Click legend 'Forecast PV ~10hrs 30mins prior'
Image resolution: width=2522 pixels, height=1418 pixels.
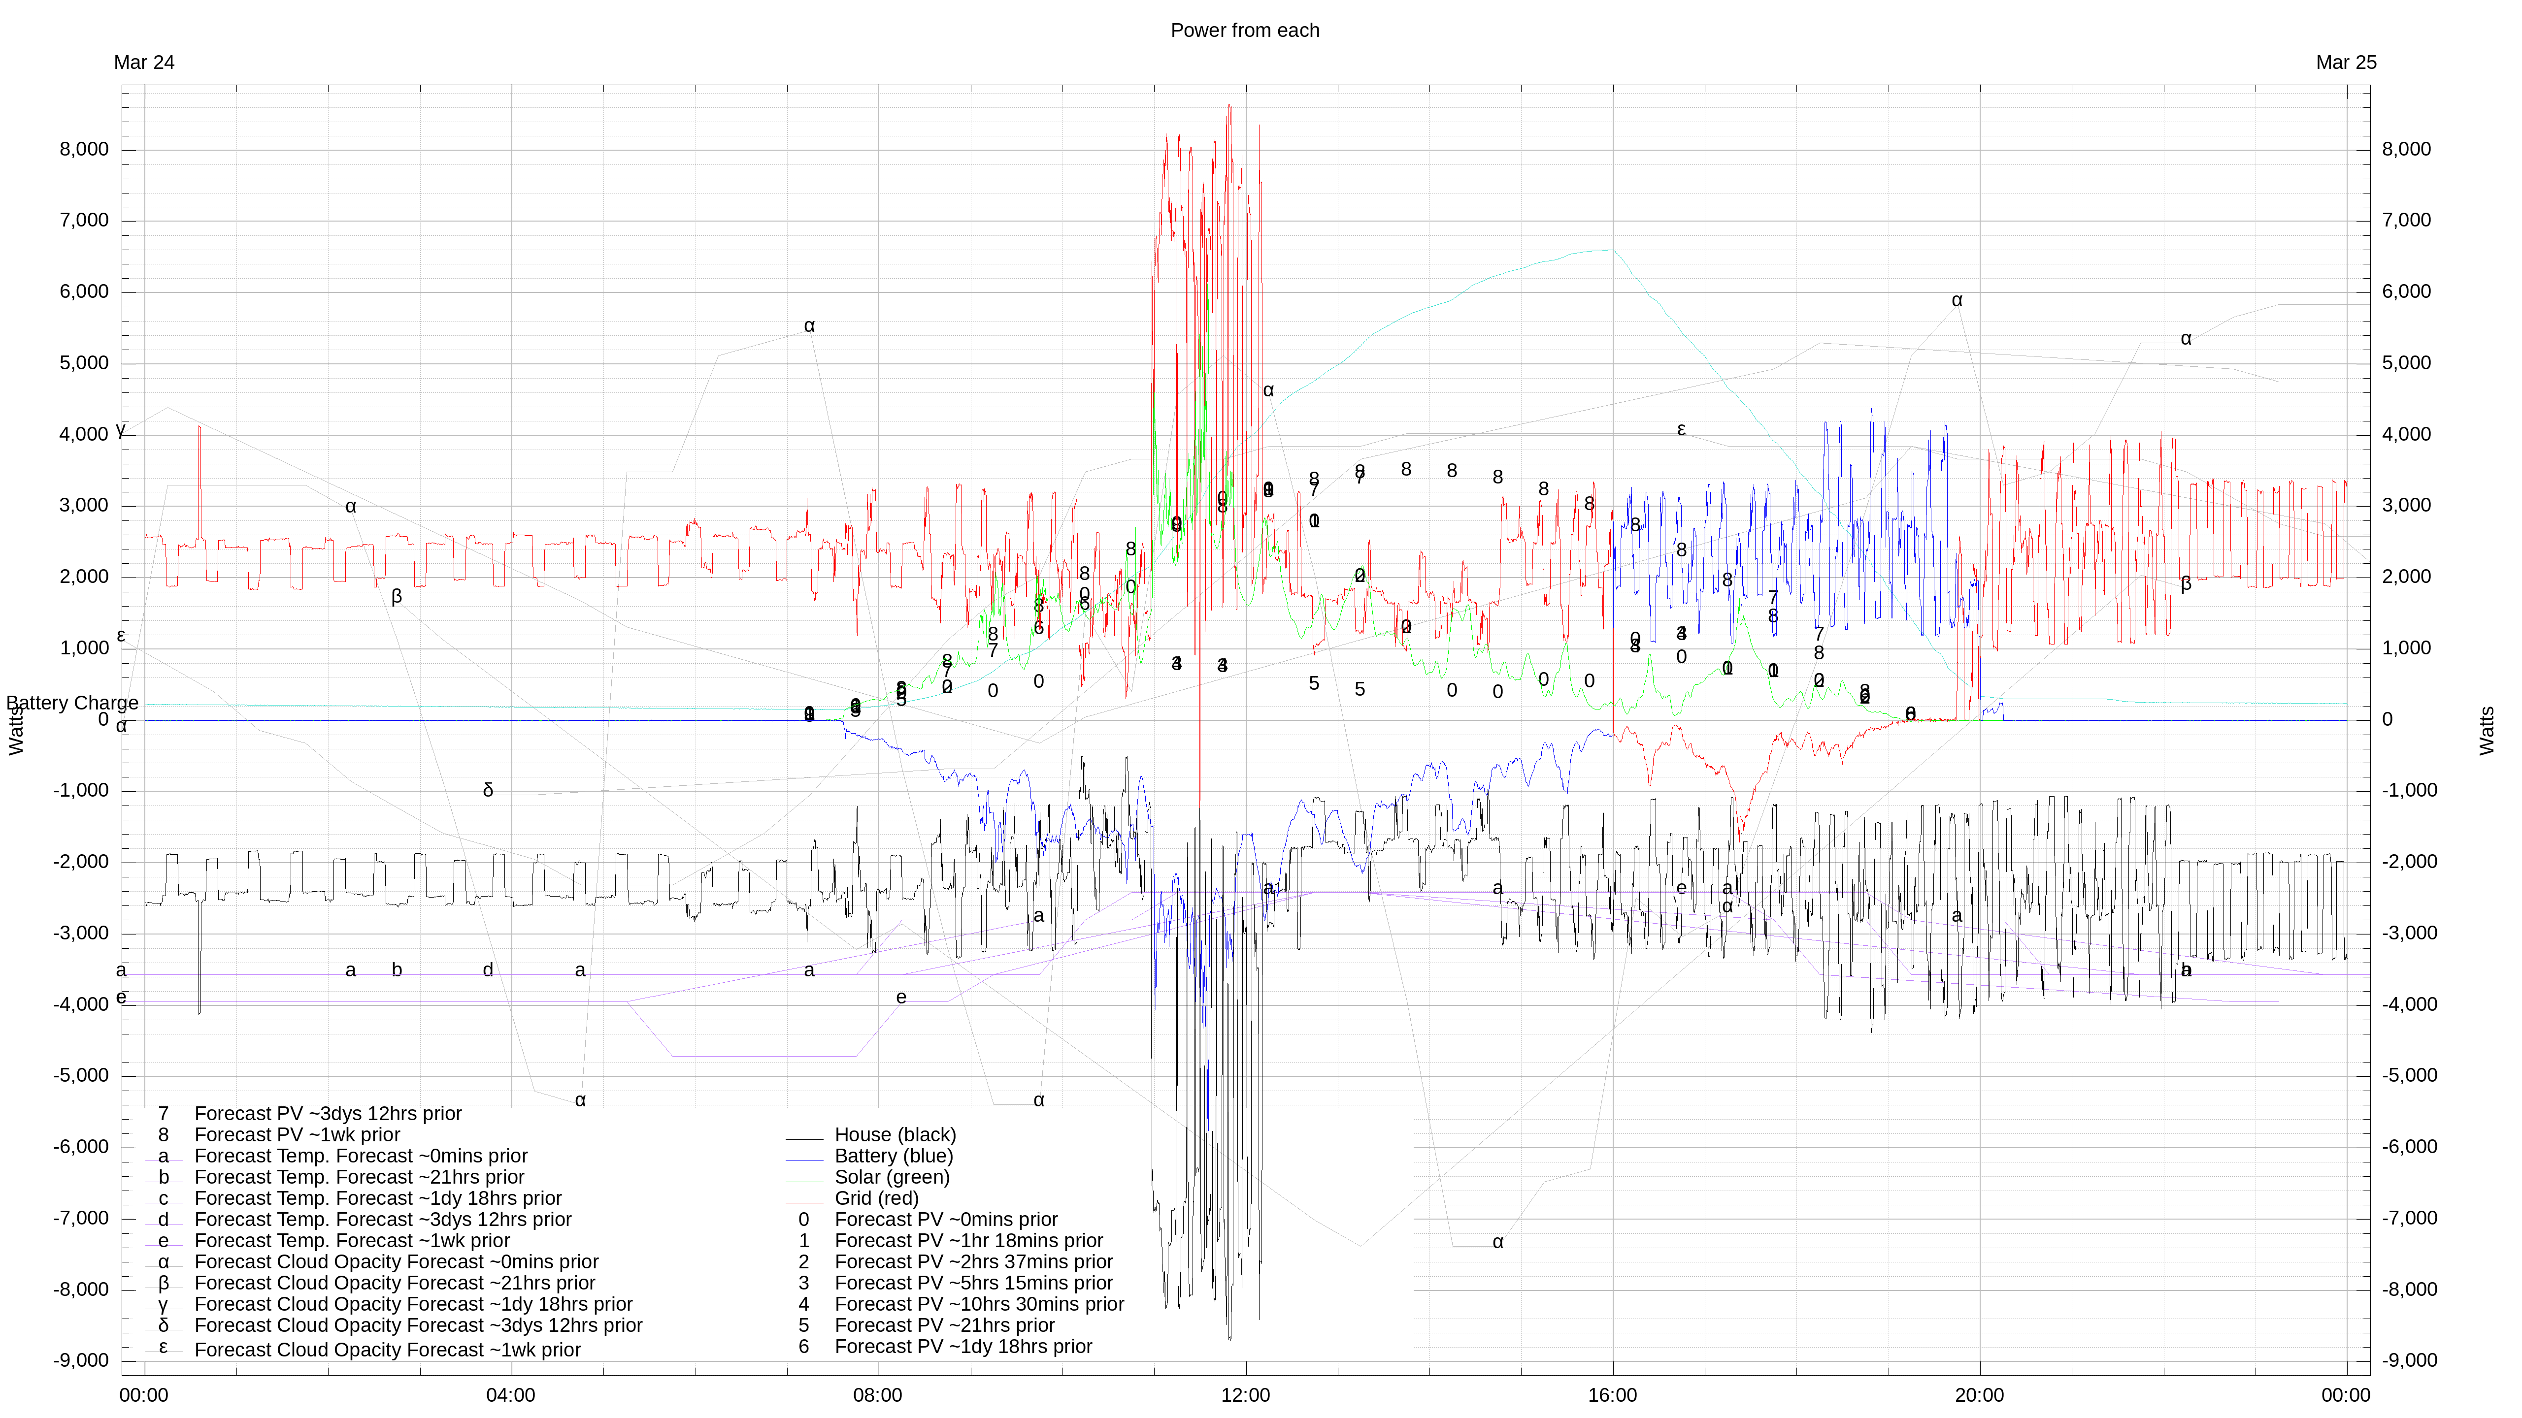(x=979, y=1304)
